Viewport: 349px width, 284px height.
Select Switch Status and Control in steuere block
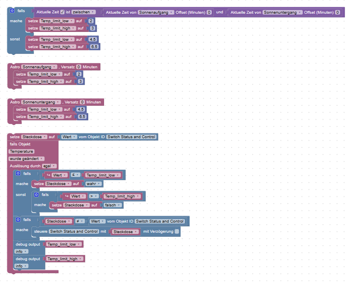pos(74,231)
